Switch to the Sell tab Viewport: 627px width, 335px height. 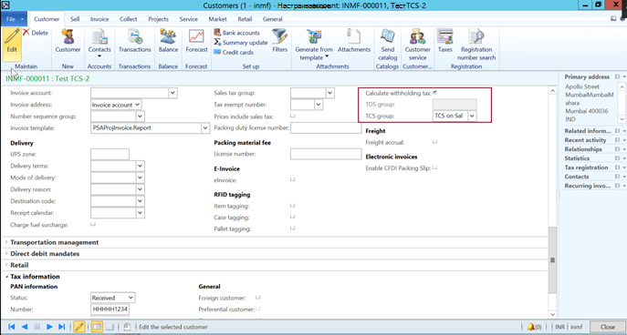[75, 19]
